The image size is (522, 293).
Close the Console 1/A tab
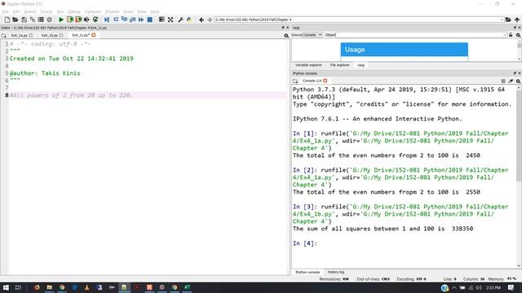(325, 81)
